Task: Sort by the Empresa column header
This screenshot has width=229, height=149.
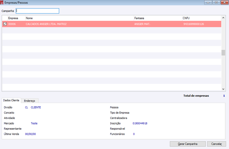Action: 16,18
